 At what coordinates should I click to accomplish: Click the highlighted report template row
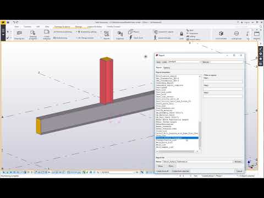[x=177, y=138]
